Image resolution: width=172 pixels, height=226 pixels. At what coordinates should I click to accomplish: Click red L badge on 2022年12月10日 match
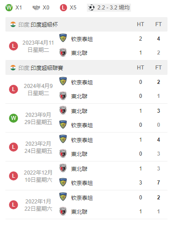pyautogui.click(x=14, y=176)
